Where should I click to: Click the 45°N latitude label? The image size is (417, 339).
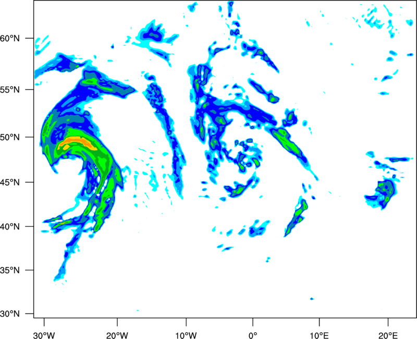coord(10,183)
